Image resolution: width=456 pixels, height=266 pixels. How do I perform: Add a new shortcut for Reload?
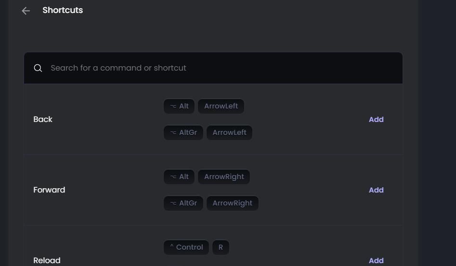(376, 261)
